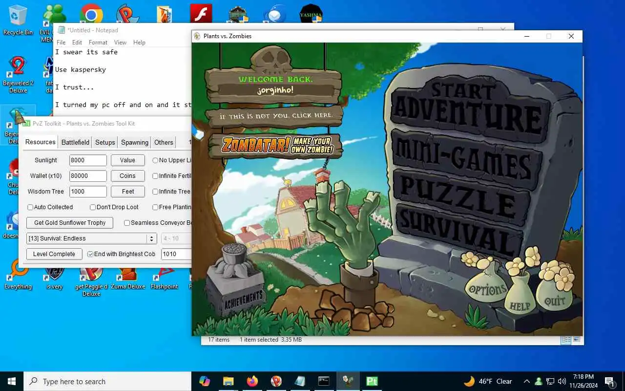The height and width of the screenshot is (391, 625).
Task: Click the Options vase in PvZ menu
Action: (487, 286)
